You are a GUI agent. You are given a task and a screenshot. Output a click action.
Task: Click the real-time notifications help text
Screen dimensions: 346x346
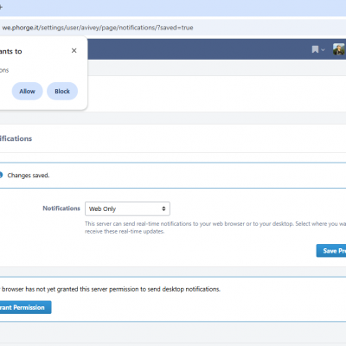215,227
